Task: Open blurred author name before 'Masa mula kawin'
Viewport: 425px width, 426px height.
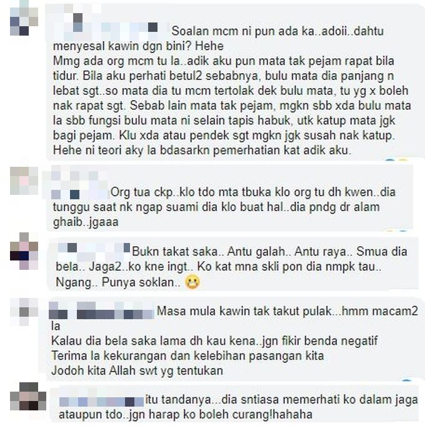Action: pyautogui.click(x=102, y=310)
